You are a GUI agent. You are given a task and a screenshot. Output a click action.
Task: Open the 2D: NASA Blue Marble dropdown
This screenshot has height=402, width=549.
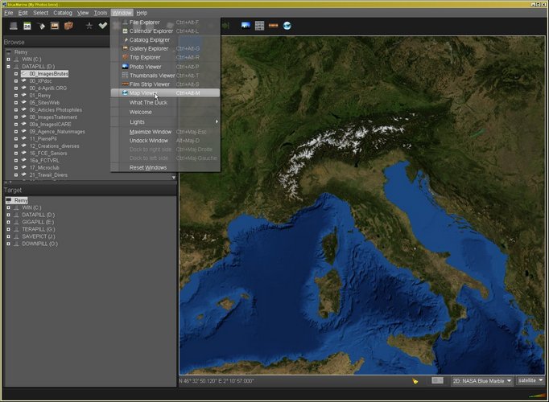click(x=480, y=380)
